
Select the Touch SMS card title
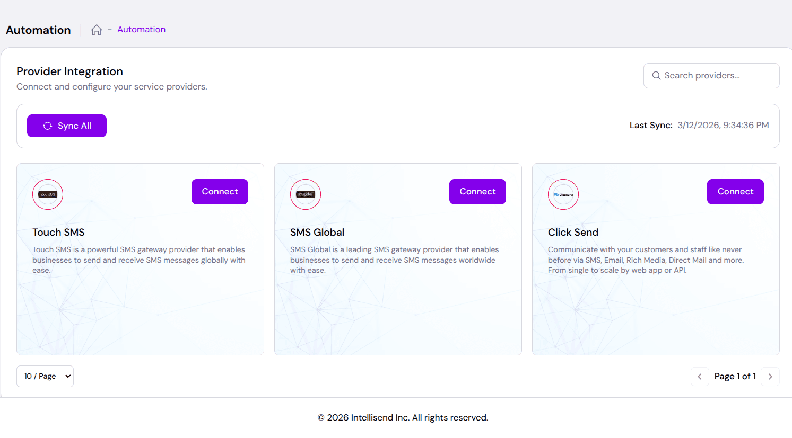click(x=58, y=233)
